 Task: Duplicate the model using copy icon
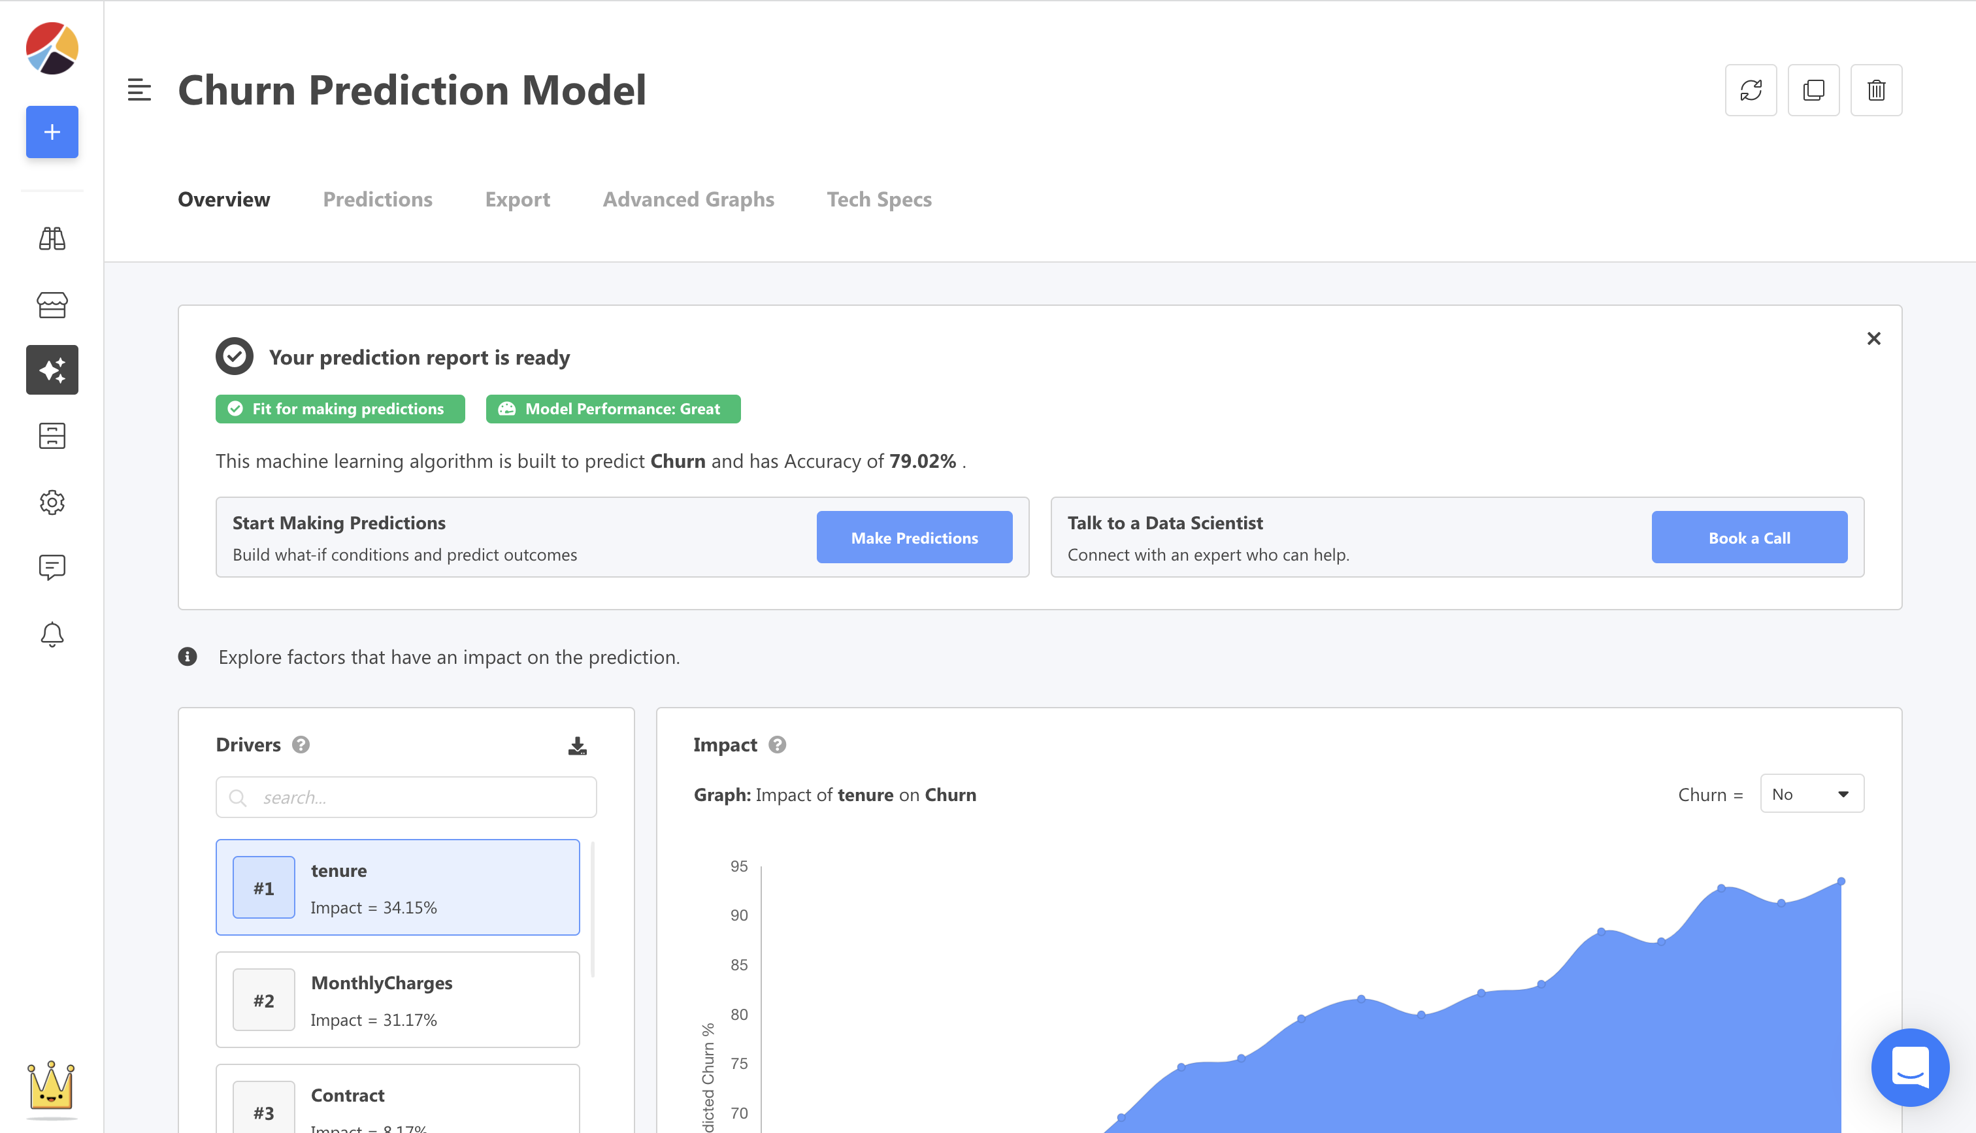pos(1813,90)
